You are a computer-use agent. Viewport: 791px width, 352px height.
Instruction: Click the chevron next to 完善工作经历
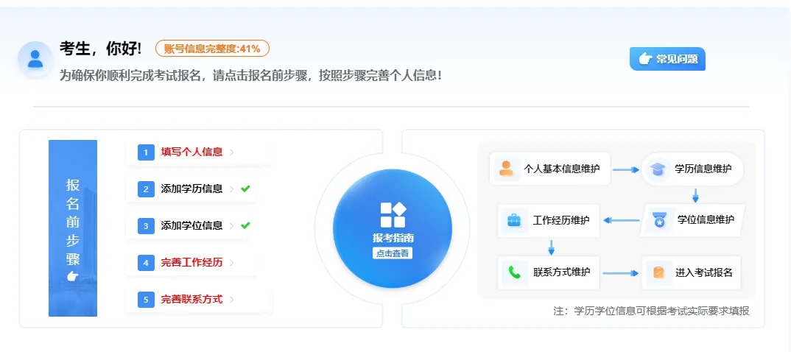coord(231,263)
